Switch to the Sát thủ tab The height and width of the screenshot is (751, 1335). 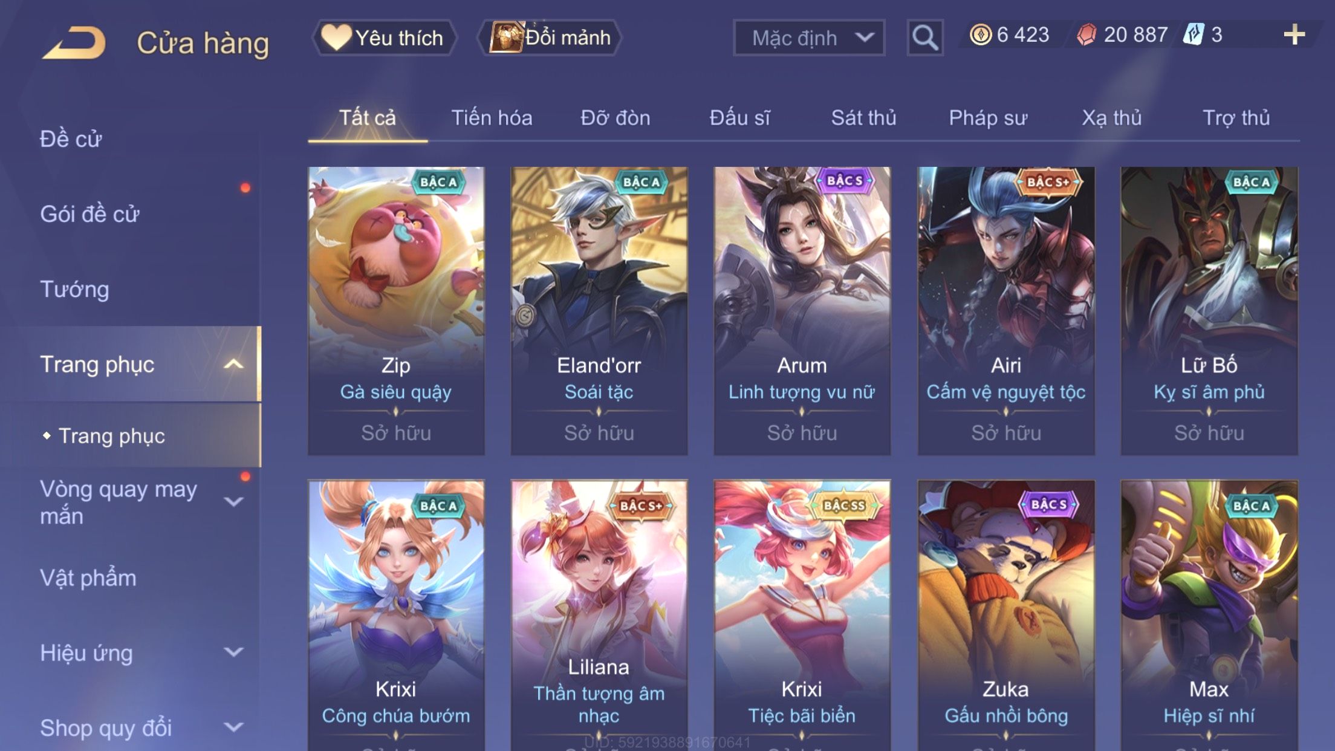[x=863, y=117]
